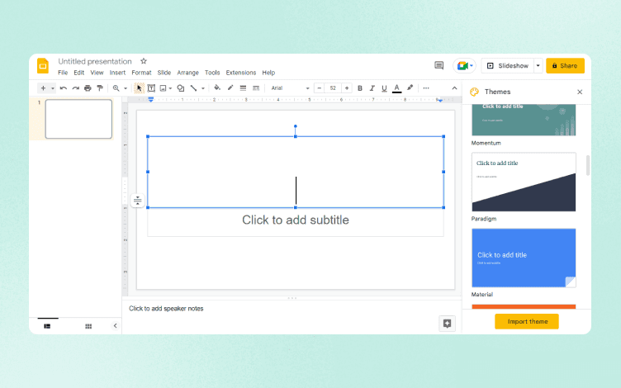Click the subtitle placeholder text

(x=296, y=220)
